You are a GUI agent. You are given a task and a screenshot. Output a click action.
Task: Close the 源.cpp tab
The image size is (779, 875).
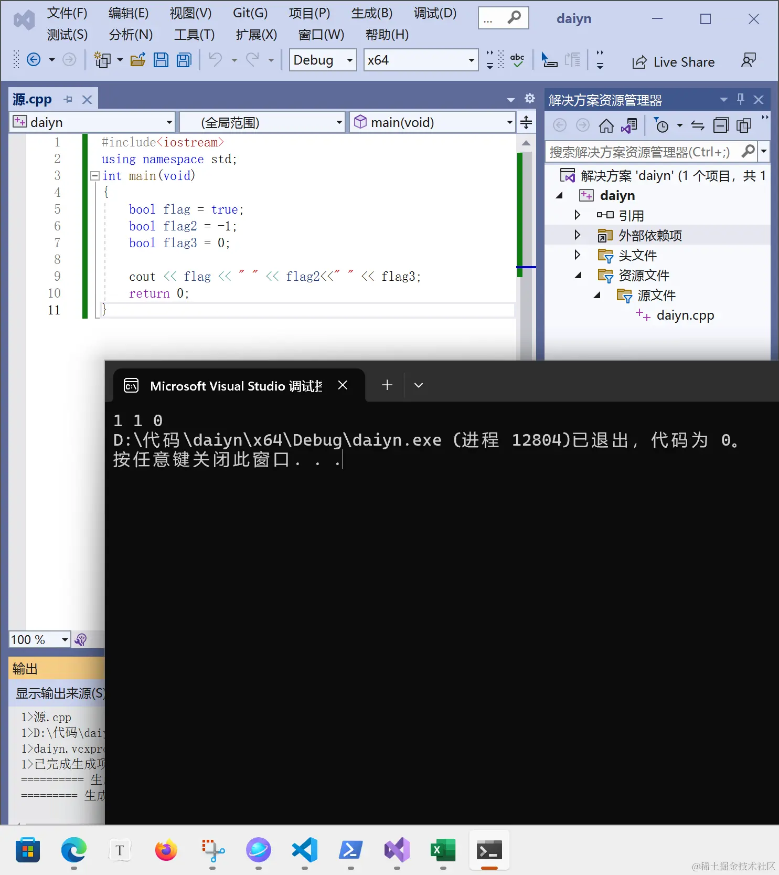tap(87, 99)
